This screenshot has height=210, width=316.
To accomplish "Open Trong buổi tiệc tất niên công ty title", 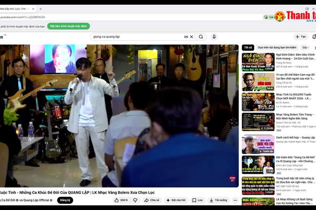I will coord(295,180).
